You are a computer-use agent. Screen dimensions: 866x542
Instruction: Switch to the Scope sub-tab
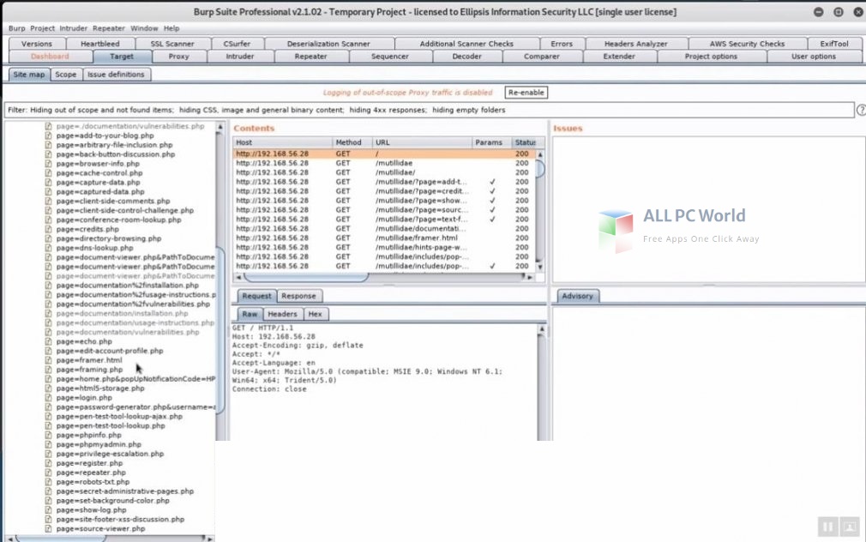(x=66, y=75)
